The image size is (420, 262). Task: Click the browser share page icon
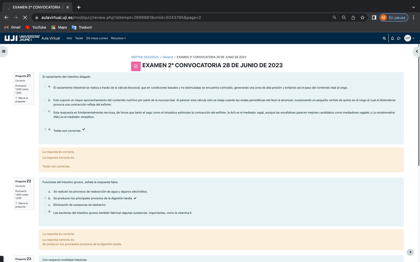tap(353, 17)
